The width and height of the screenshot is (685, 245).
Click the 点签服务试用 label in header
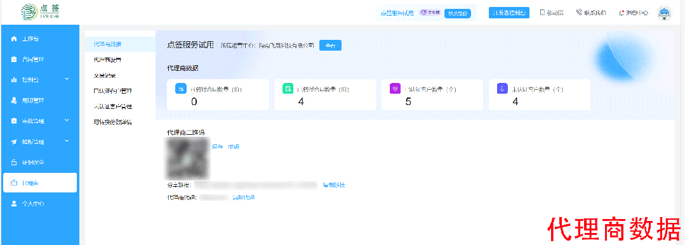coord(397,13)
